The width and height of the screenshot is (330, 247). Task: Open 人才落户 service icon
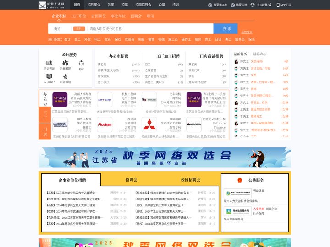(x=49, y=76)
